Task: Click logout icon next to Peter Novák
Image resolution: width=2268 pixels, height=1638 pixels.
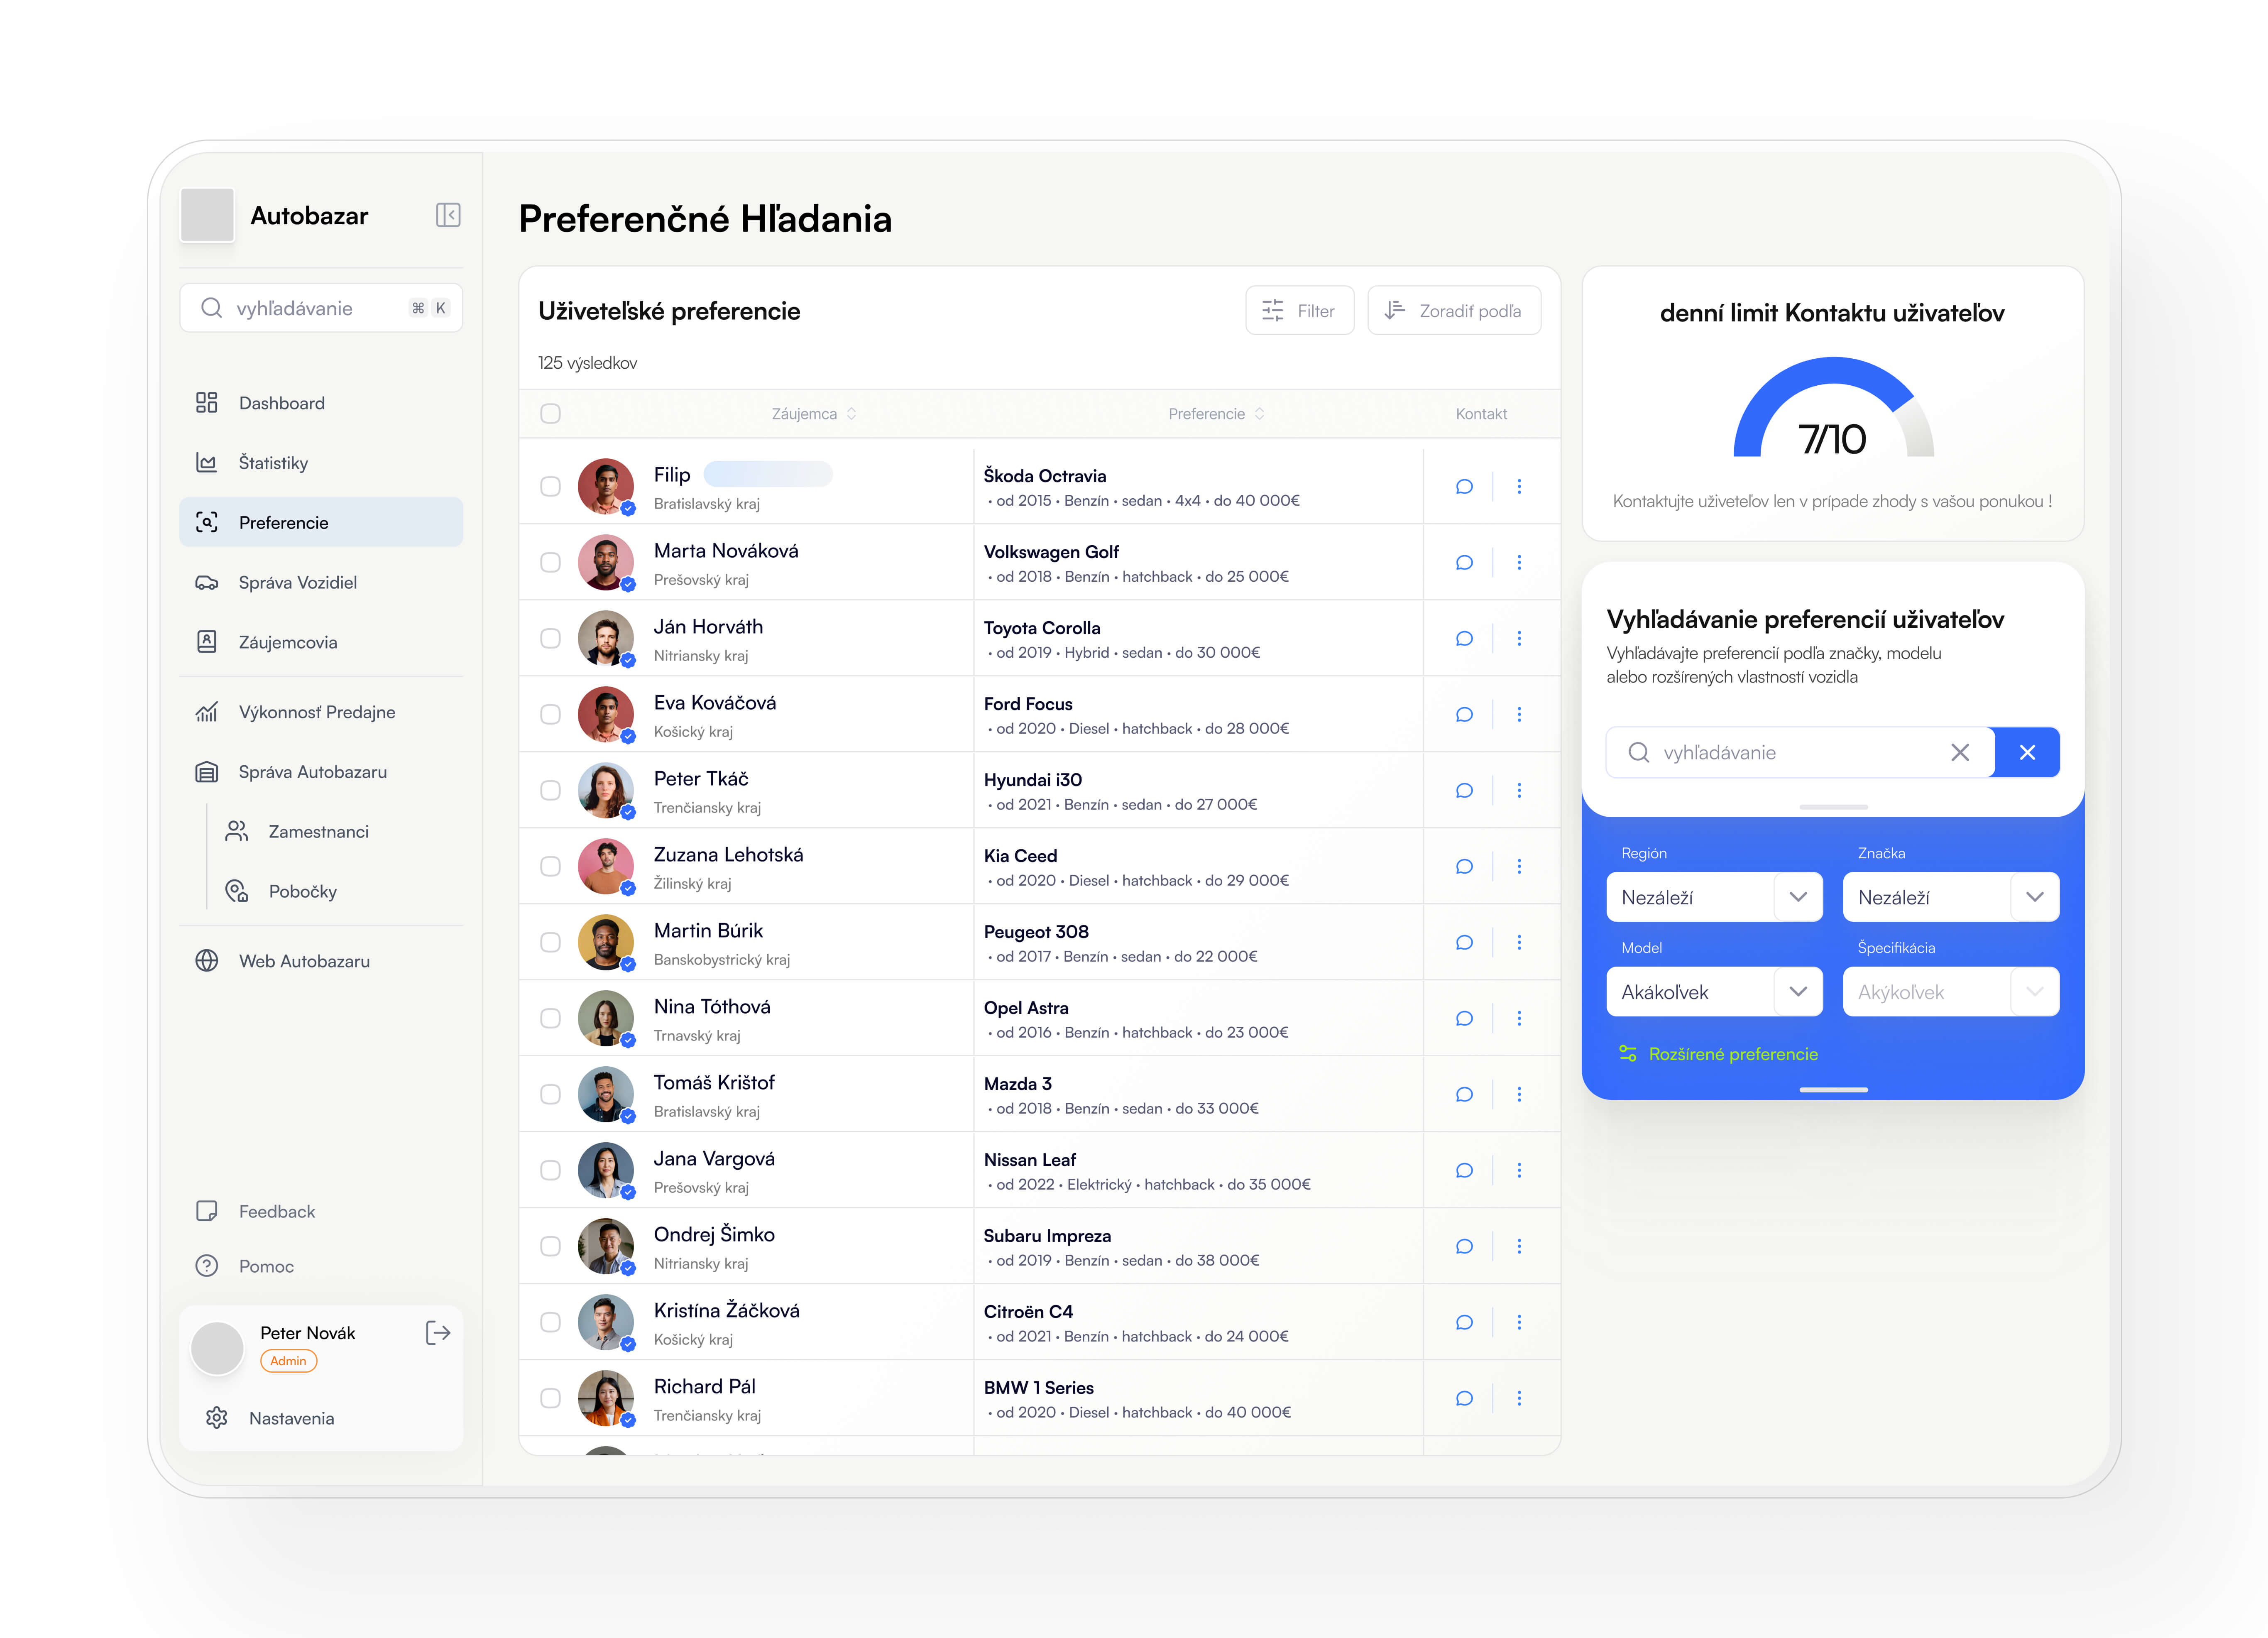Action: coord(438,1332)
